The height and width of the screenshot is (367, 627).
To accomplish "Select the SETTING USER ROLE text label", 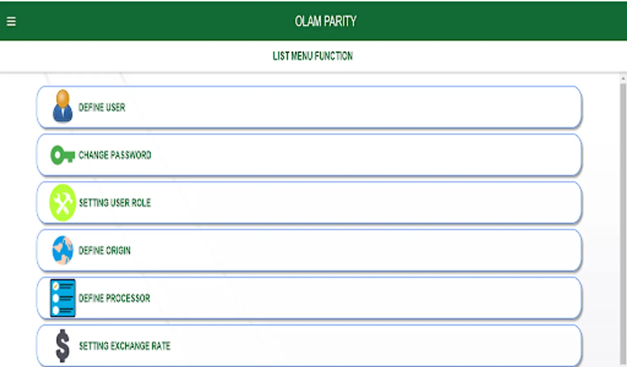I will [x=115, y=203].
